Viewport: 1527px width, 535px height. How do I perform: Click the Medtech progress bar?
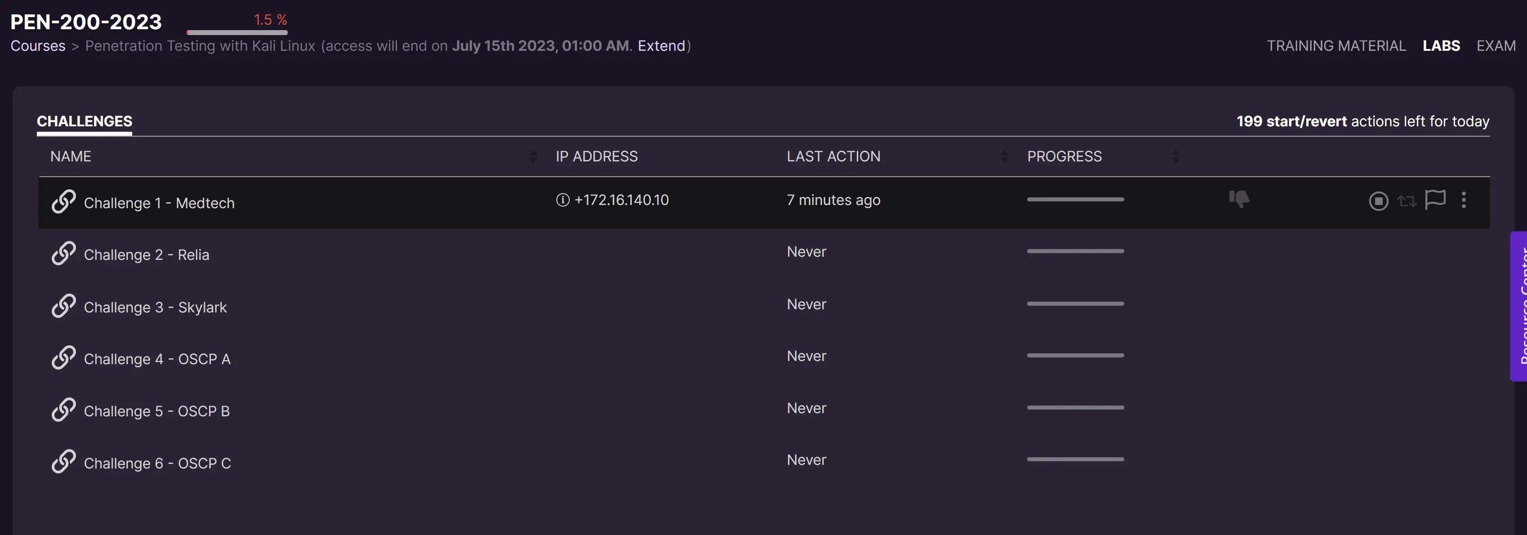click(x=1075, y=199)
